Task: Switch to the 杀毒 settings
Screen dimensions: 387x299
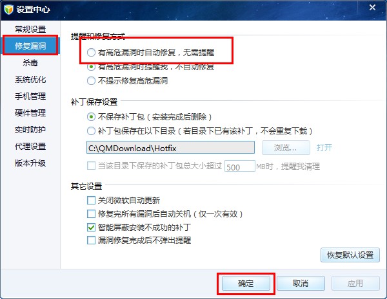Action: pyautogui.click(x=30, y=63)
